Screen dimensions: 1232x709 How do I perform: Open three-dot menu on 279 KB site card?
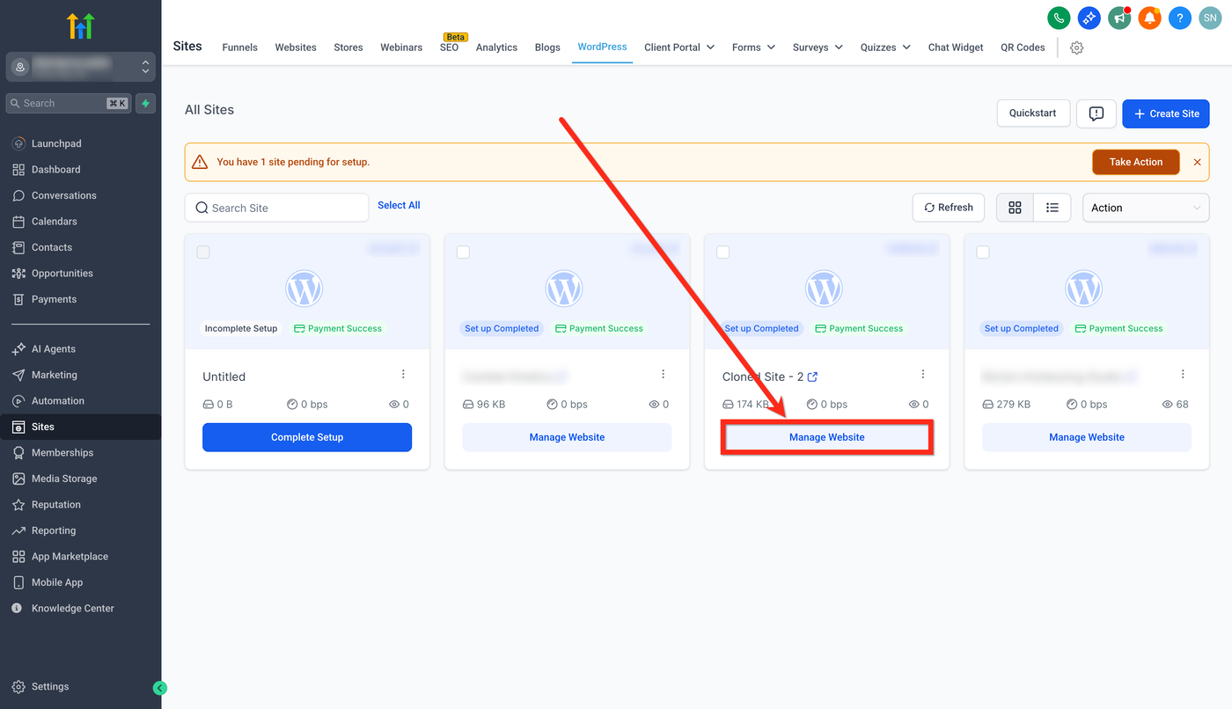pos(1184,374)
